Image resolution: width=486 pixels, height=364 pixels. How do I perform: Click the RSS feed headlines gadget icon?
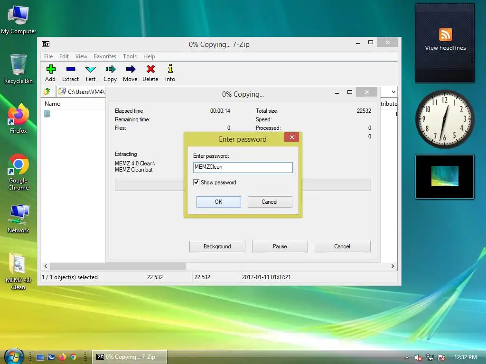[x=445, y=34]
